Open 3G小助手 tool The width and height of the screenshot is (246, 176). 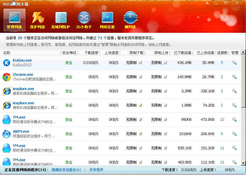(84, 20)
